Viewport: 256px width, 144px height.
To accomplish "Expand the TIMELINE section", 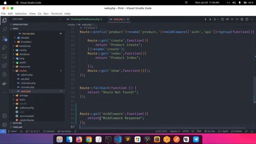I will click(x=18, y=127).
